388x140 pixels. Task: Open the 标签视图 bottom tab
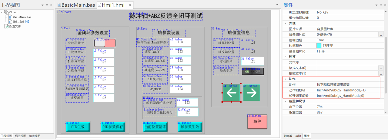(x=20, y=136)
